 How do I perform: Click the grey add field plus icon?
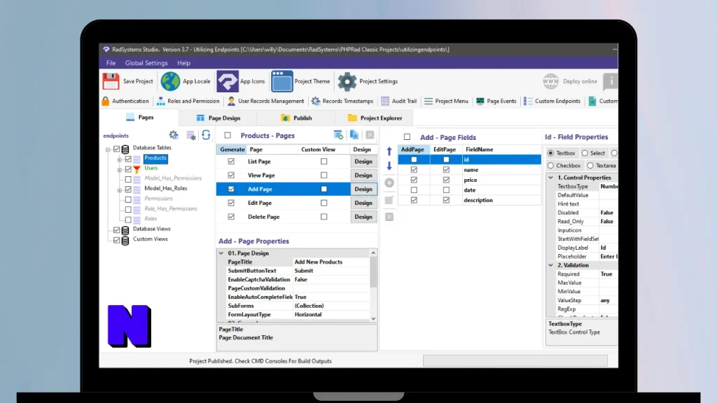coord(389,183)
